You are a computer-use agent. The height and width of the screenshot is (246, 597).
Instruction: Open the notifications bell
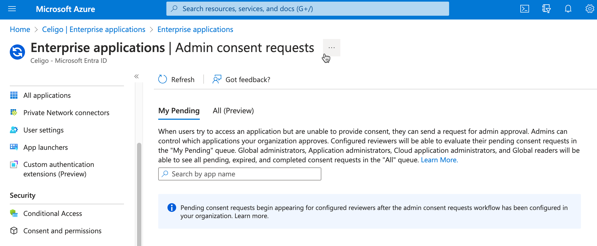[x=568, y=9]
